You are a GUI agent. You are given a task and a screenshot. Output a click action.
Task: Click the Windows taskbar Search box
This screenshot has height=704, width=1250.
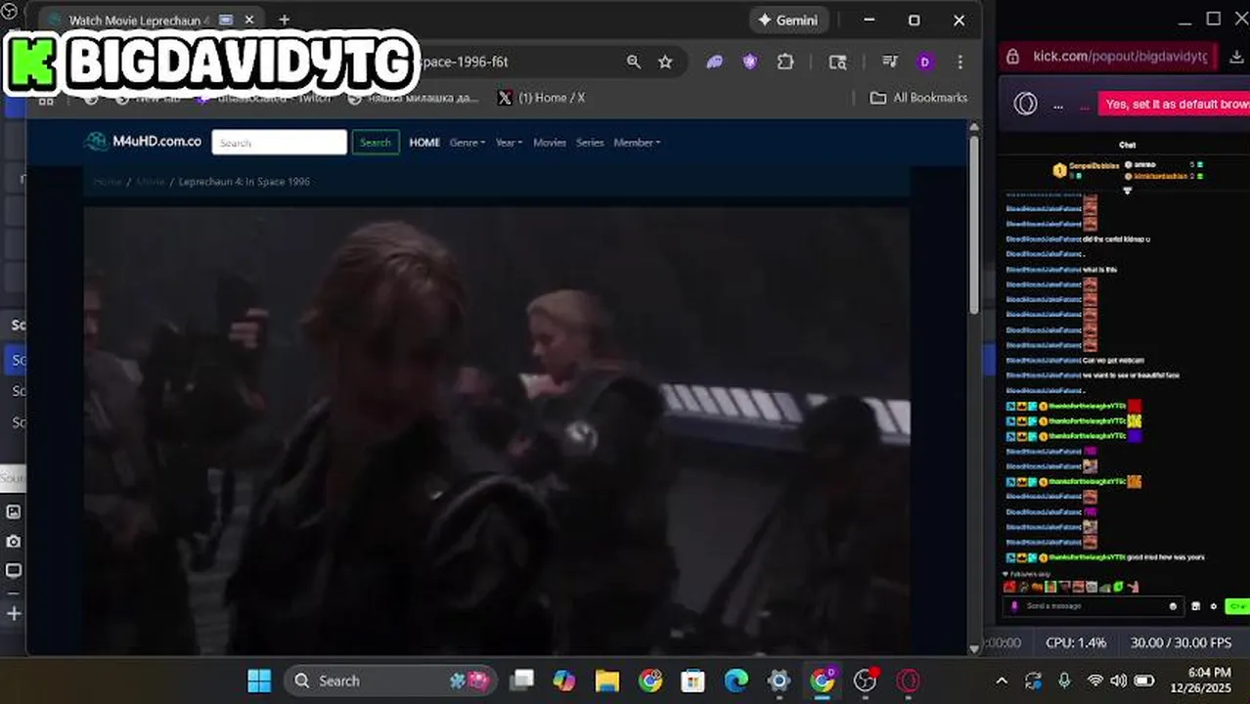391,681
